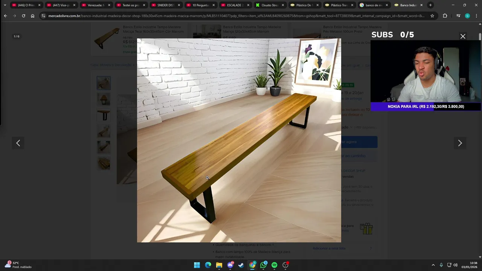Select the second product thumbnail

pos(104,99)
